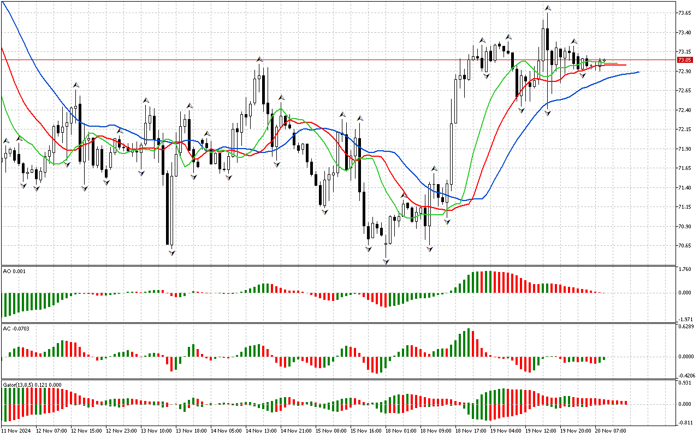
Task: Click the current price tag 73.05
Action: pyautogui.click(x=684, y=60)
